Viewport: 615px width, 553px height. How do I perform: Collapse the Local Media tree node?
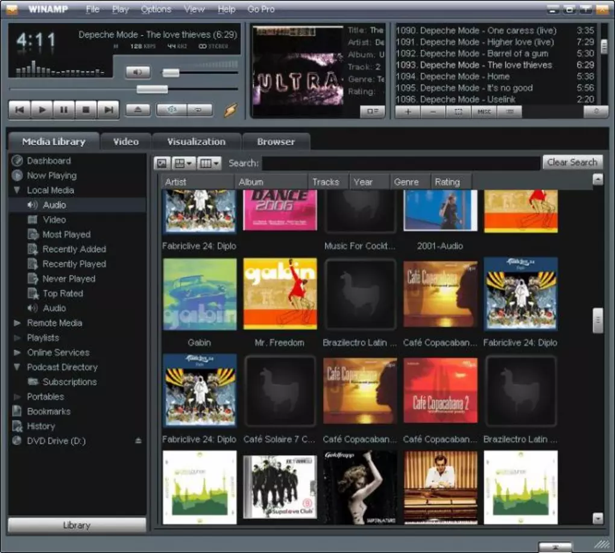tap(17, 191)
